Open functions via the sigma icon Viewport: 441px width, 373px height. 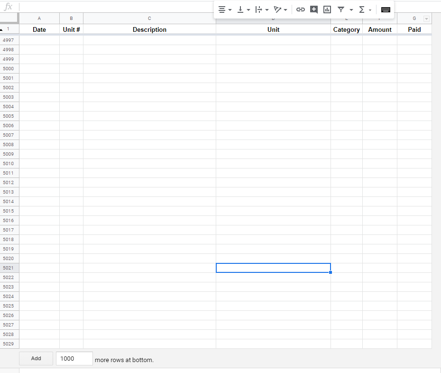(361, 9)
